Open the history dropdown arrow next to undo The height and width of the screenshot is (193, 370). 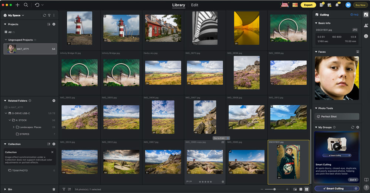(43, 5)
